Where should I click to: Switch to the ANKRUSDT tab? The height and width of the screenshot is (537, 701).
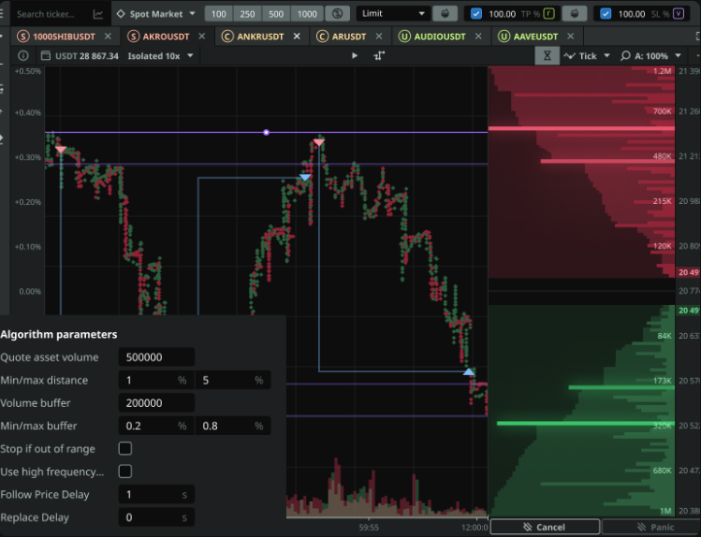(x=257, y=36)
